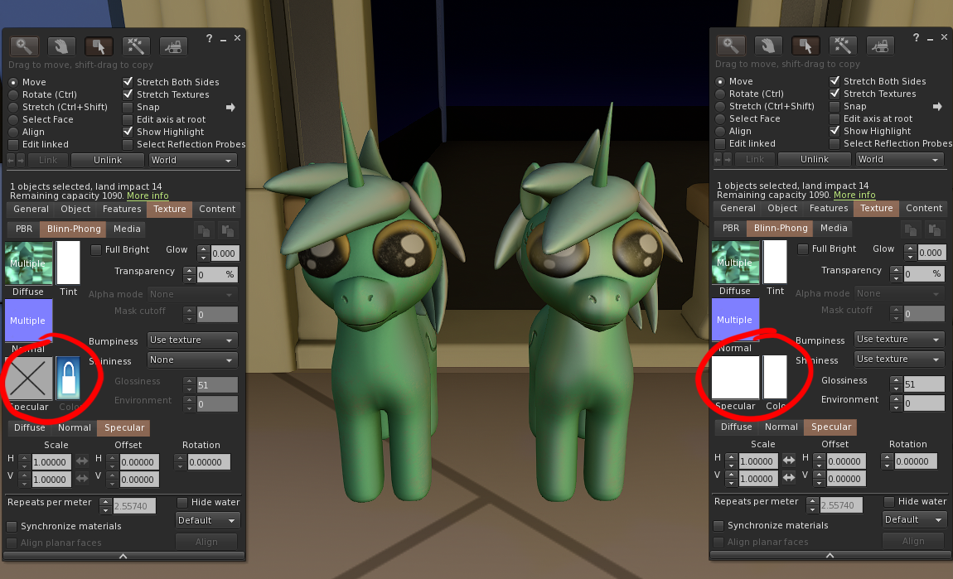Open World coordinate dropdown in right panel
The width and height of the screenshot is (953, 579).
point(899,160)
